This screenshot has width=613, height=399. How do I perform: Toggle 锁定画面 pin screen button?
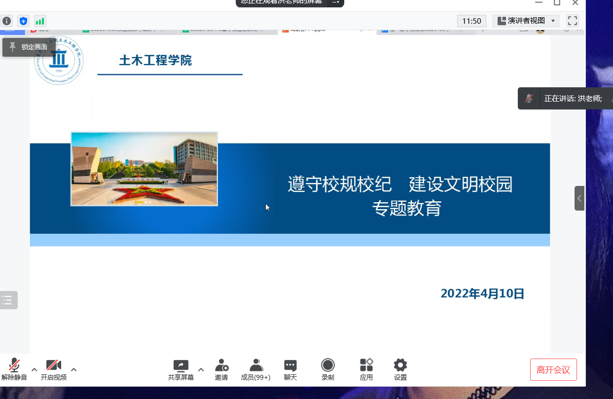pyautogui.click(x=29, y=47)
